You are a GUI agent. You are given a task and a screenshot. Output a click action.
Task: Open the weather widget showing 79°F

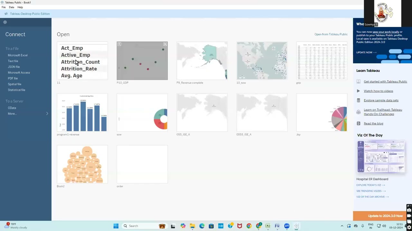[16, 226]
